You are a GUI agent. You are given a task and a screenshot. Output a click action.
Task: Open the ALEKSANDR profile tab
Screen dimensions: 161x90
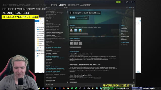click(x=86, y=5)
